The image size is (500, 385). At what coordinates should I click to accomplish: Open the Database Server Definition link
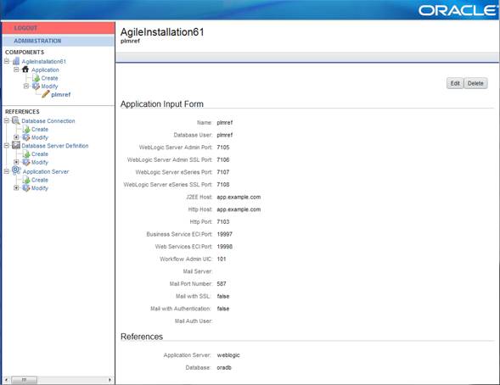[x=55, y=146]
